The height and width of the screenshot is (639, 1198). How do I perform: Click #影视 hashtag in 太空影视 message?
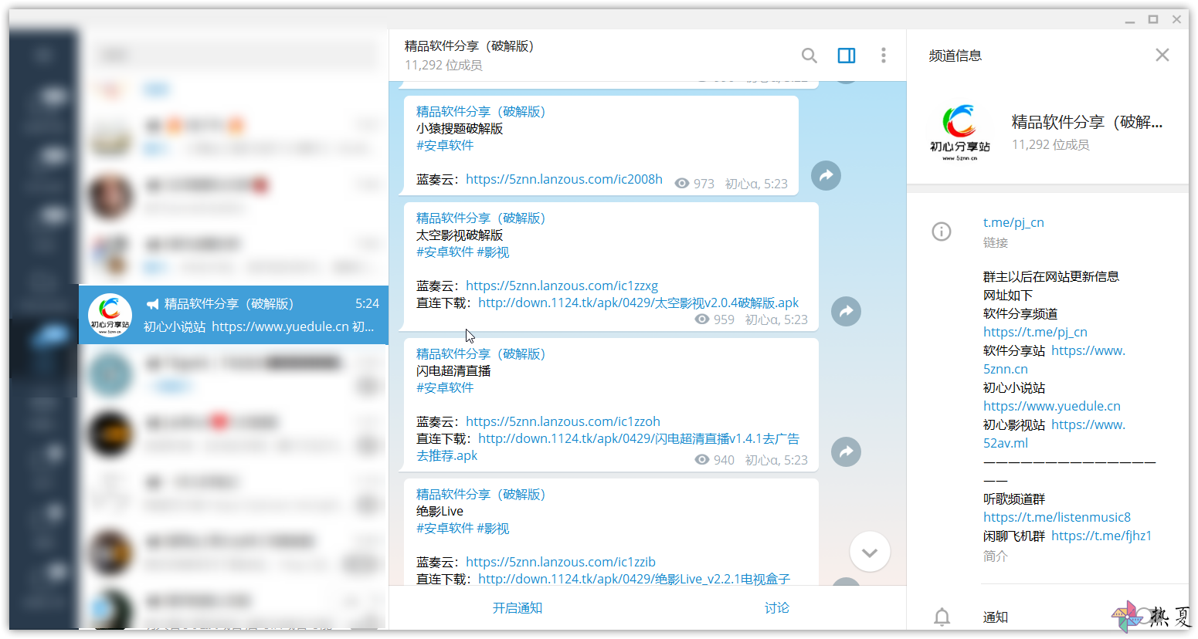[x=493, y=252]
